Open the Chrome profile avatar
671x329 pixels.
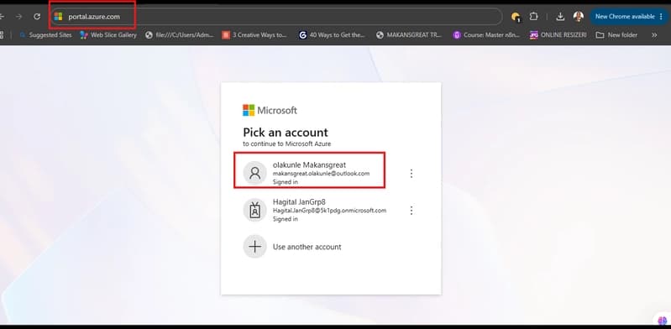[578, 17]
